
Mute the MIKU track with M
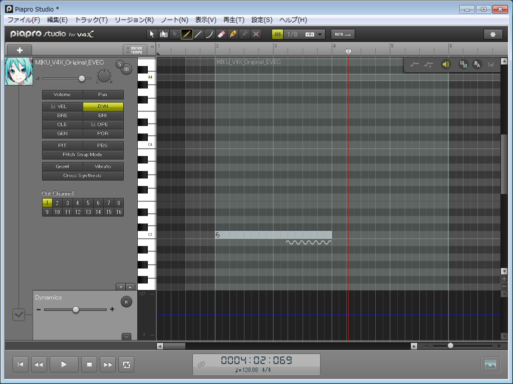(126, 69)
